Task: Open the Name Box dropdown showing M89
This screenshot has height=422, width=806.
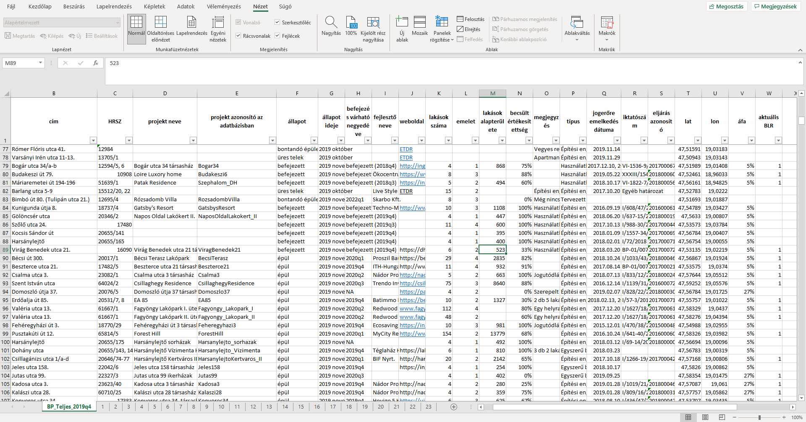Action: tap(41, 63)
